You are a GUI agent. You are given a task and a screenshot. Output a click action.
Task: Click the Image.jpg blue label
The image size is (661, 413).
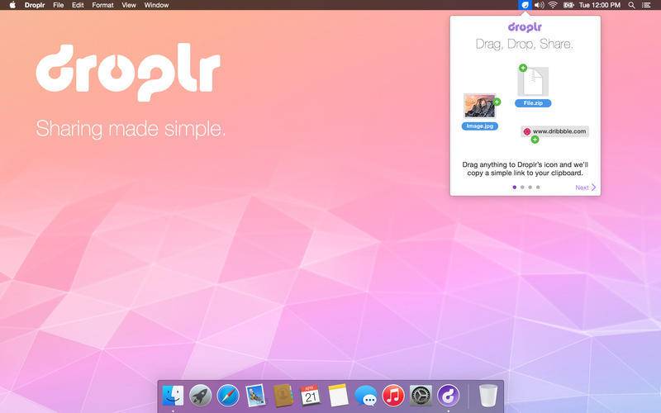[480, 126]
